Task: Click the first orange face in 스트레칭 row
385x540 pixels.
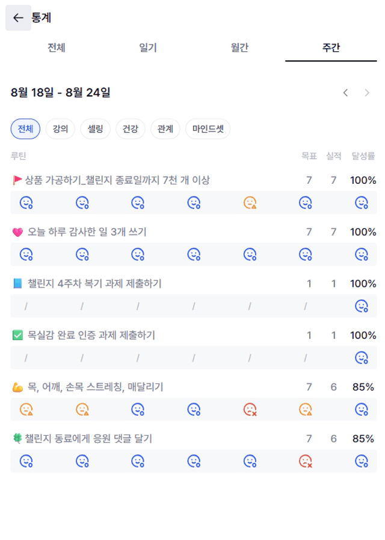Action: pos(26,409)
